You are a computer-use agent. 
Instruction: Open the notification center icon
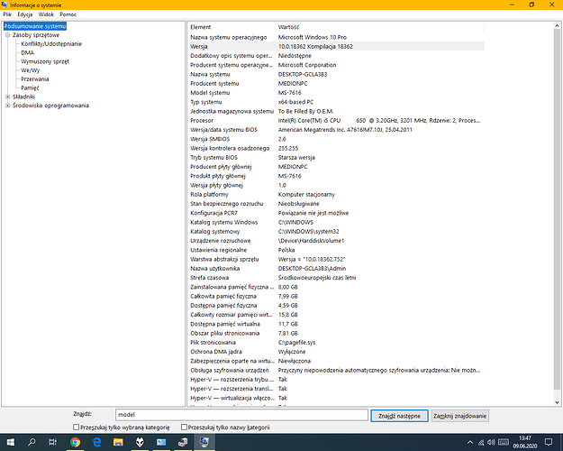[549, 442]
